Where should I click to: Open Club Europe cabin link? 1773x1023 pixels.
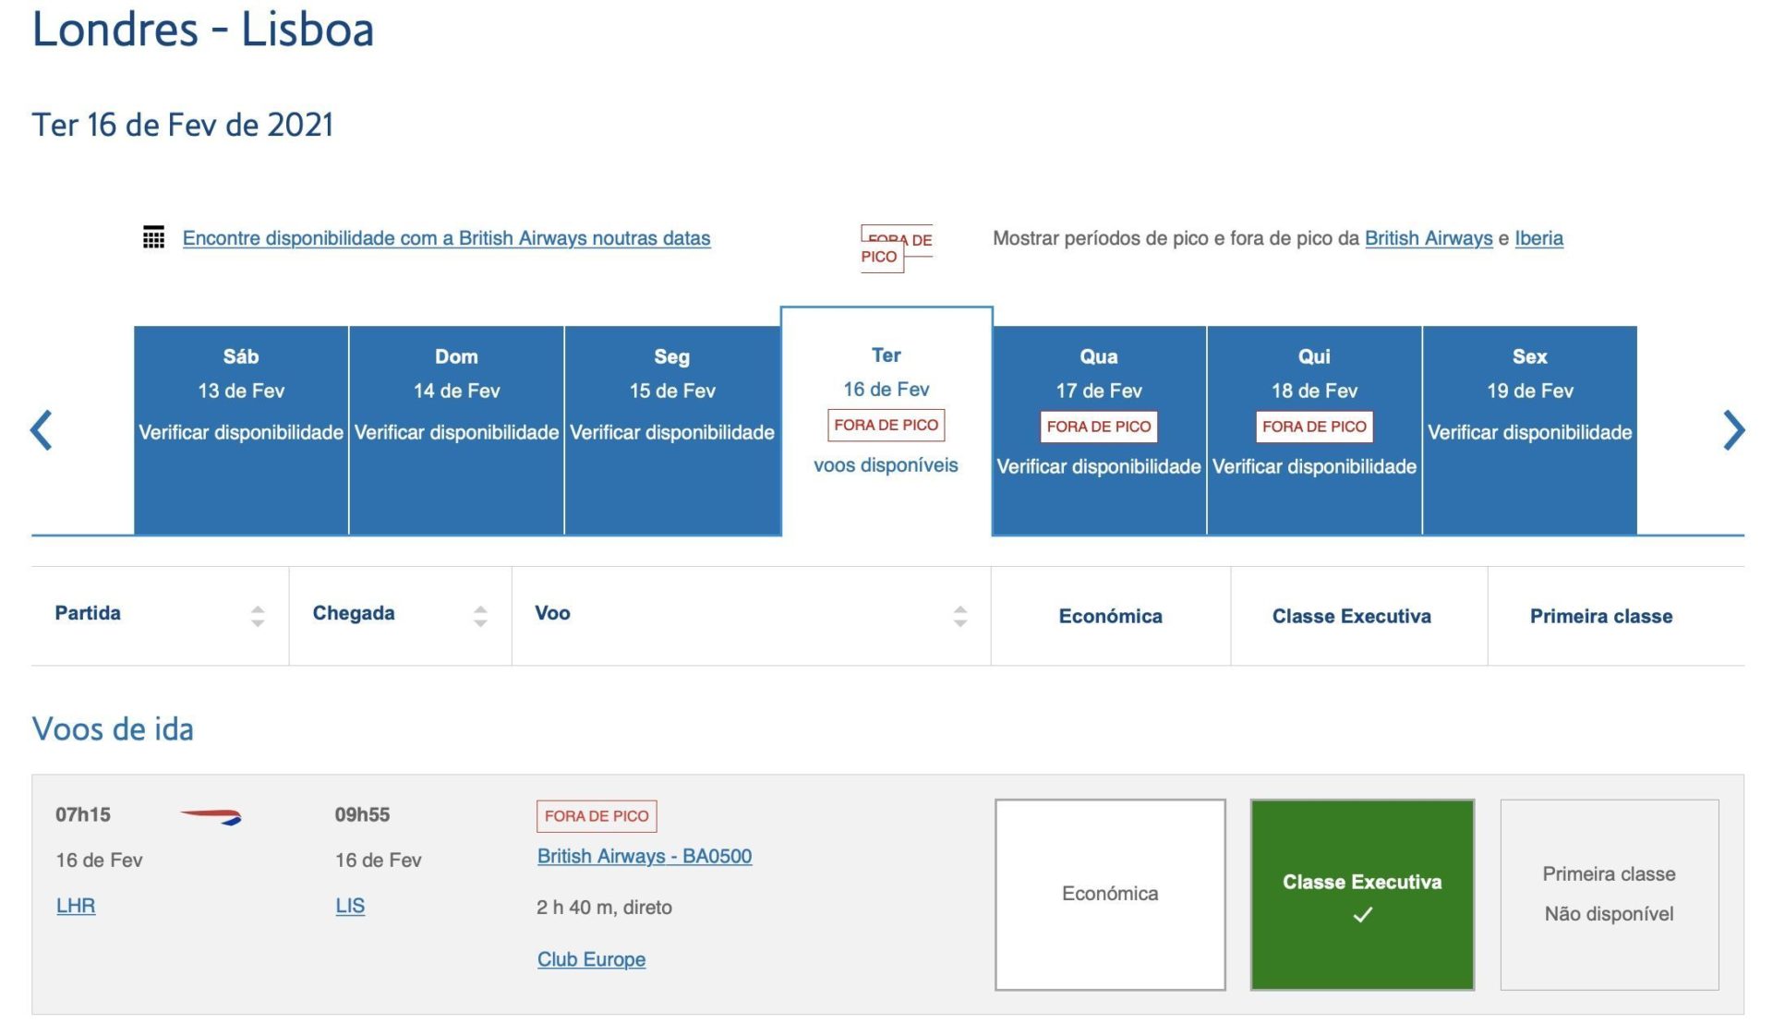click(591, 959)
